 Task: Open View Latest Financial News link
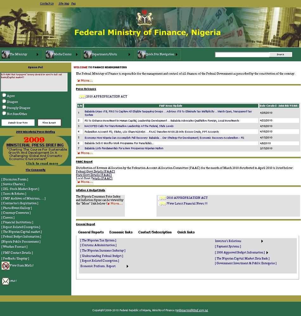(x=187, y=204)
